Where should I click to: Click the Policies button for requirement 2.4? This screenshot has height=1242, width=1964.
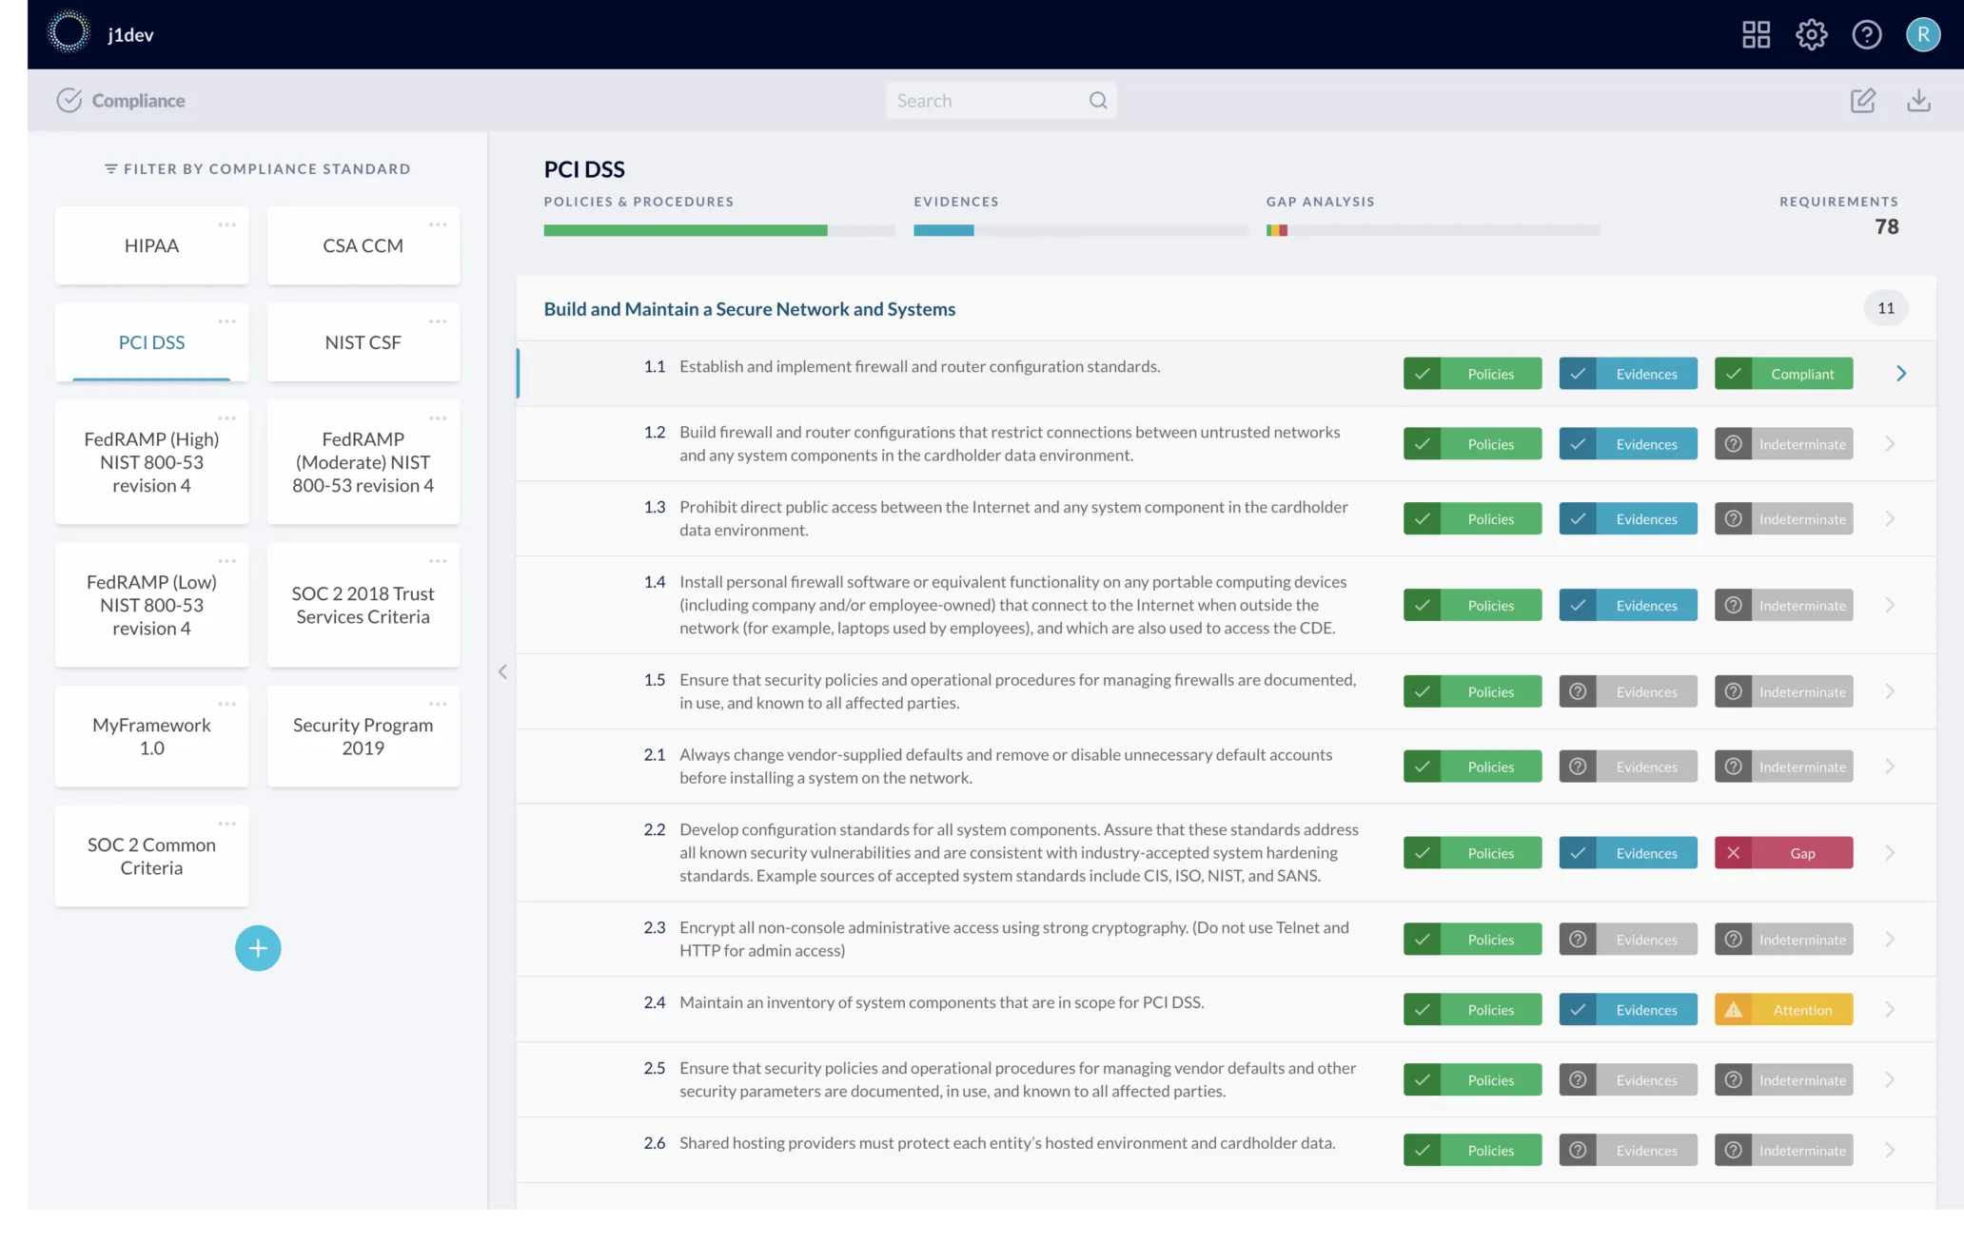point(1472,1009)
